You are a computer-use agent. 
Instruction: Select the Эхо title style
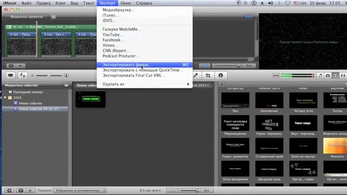(235, 102)
